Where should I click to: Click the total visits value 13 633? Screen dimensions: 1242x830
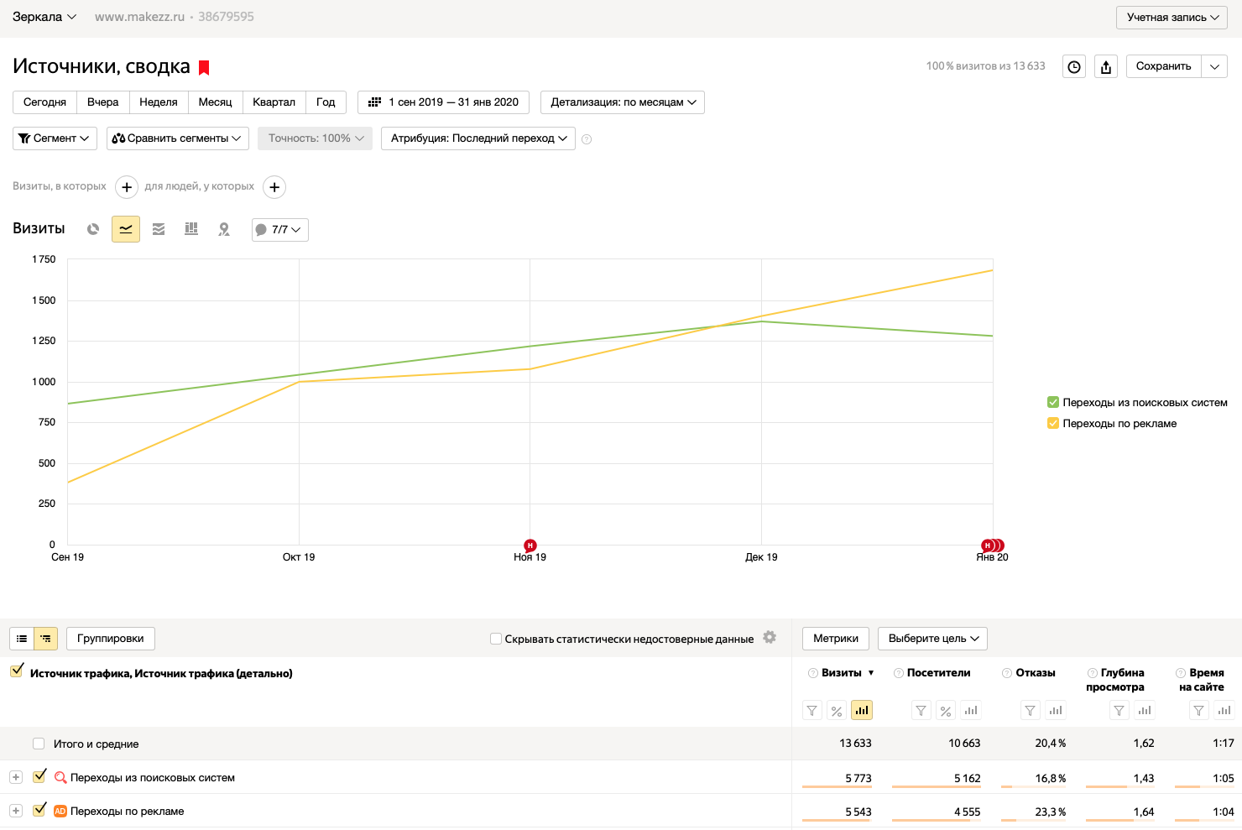tap(855, 744)
